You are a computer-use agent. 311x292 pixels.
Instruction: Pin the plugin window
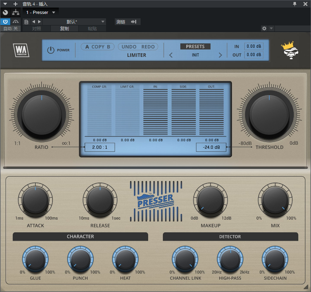tap(295, 4)
